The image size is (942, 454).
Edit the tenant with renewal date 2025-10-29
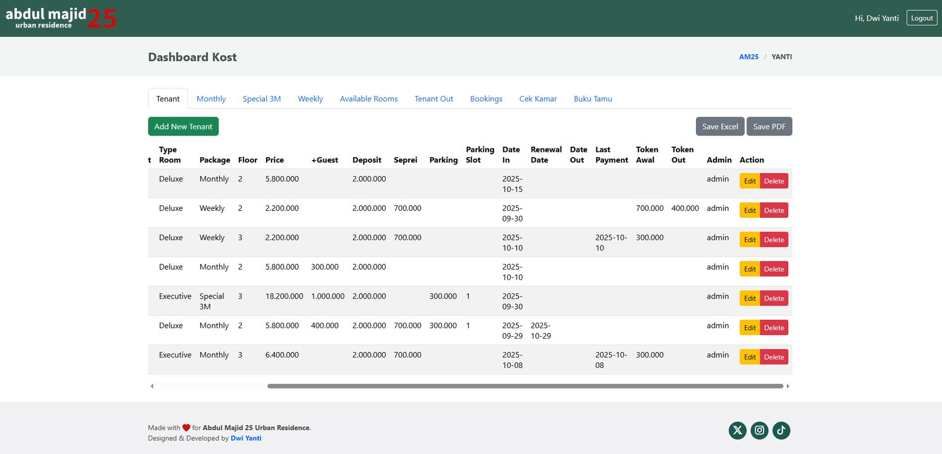(749, 328)
